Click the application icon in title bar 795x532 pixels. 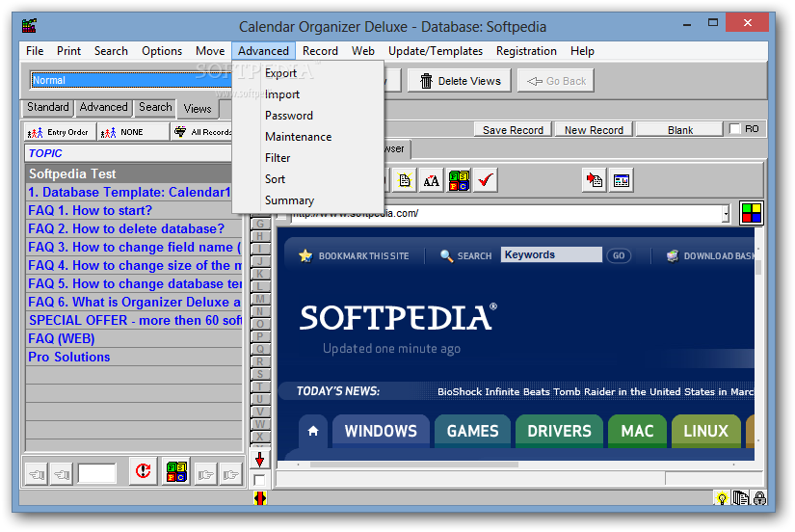point(30,25)
